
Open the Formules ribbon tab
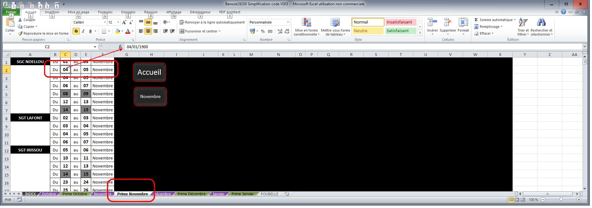click(x=105, y=12)
